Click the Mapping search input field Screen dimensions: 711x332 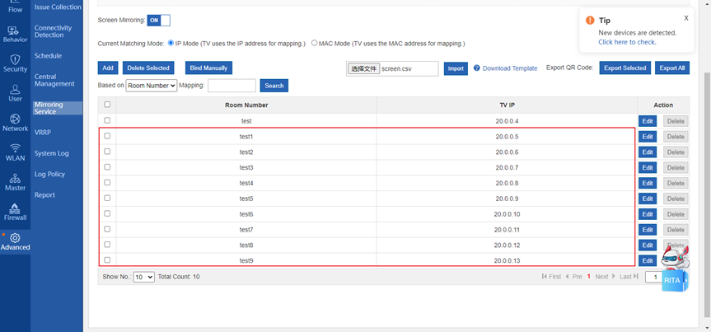point(232,86)
